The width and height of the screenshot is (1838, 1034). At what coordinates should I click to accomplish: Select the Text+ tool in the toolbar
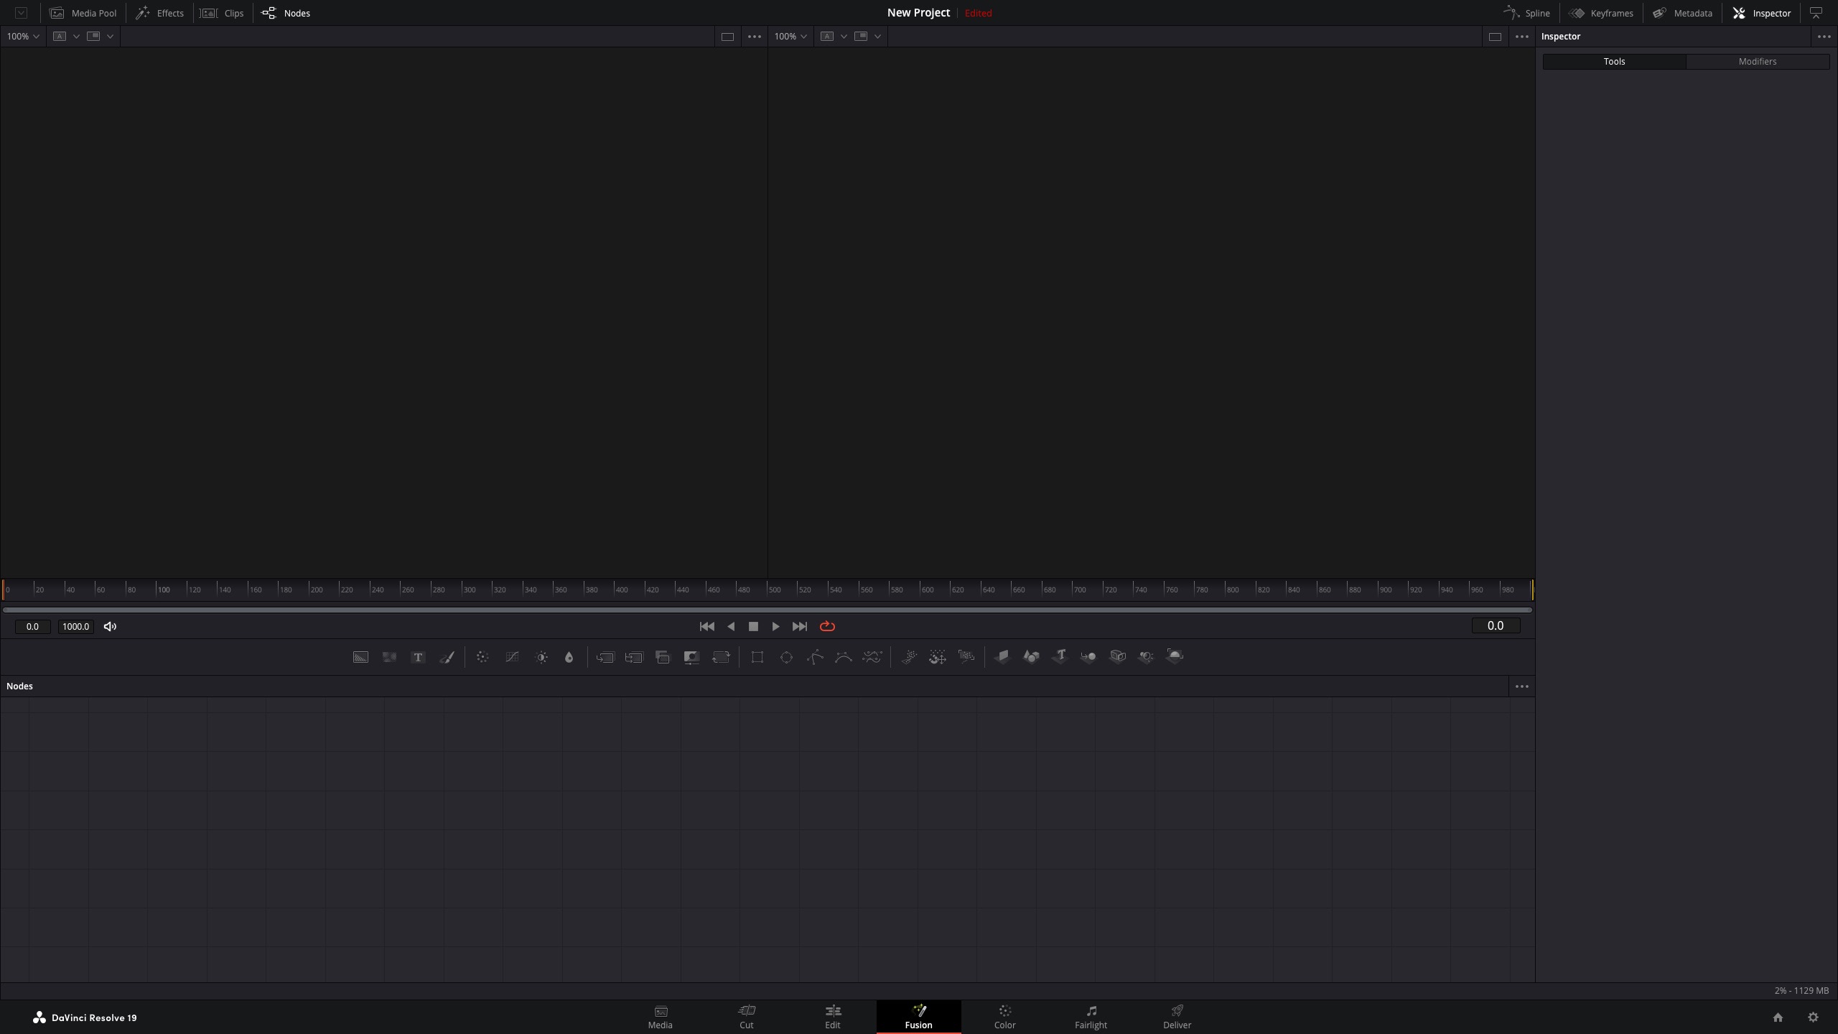click(419, 656)
